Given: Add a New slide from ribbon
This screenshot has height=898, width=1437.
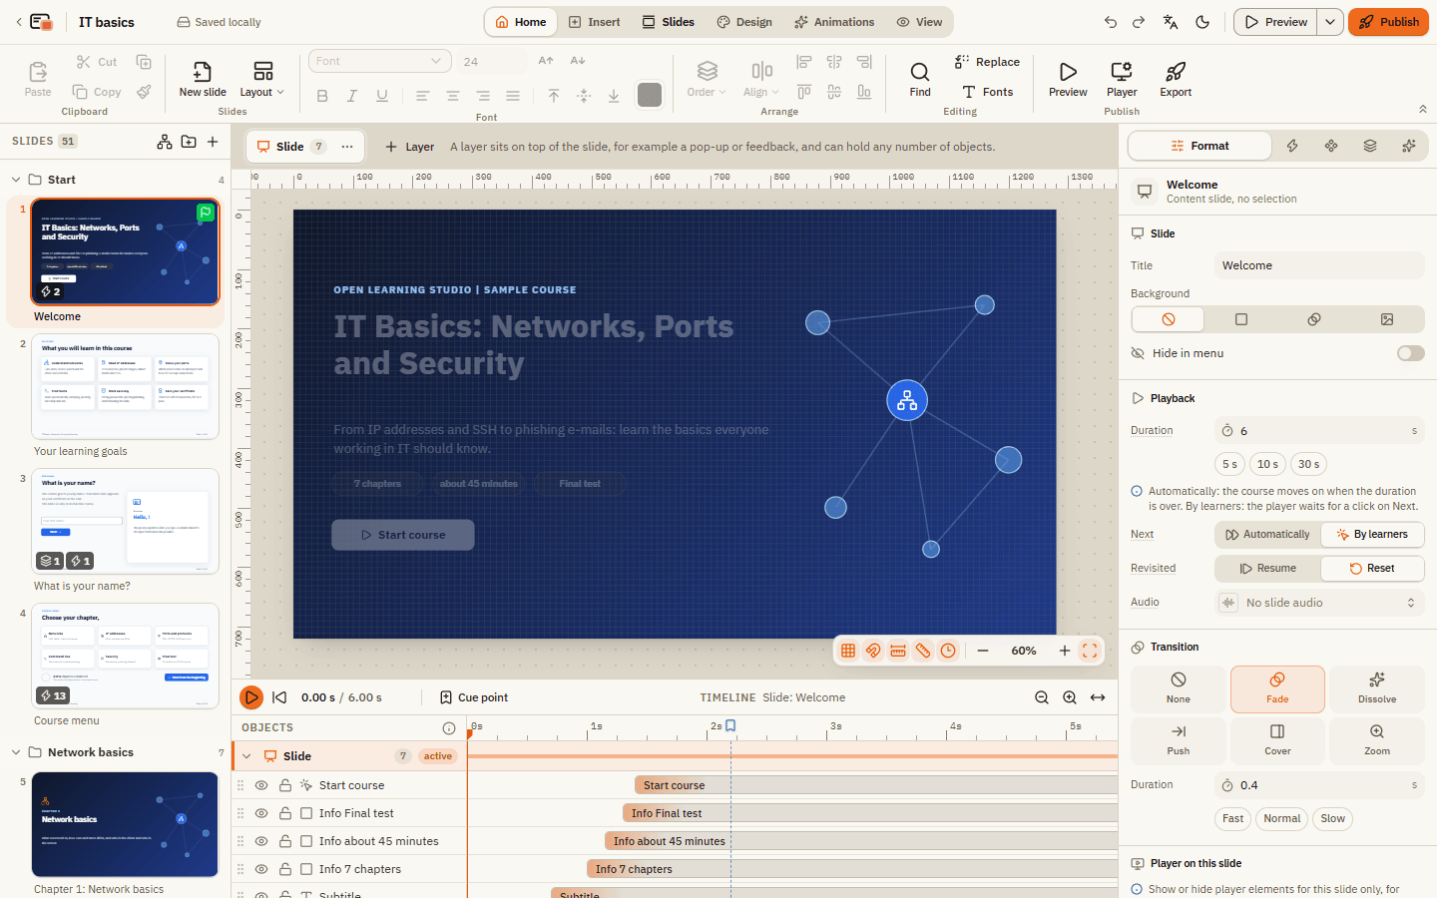Looking at the screenshot, I should tap(203, 78).
